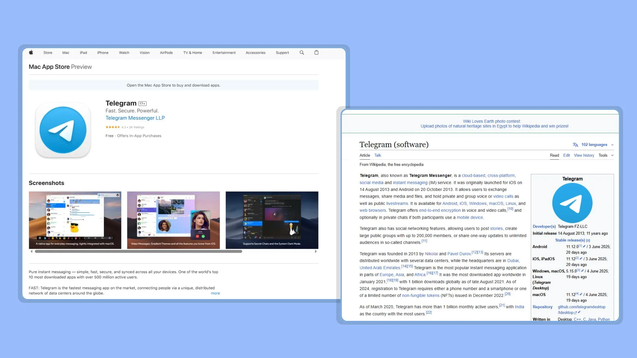Click the language translation icon
Image resolution: width=637 pixels, height=358 pixels.
(575, 145)
